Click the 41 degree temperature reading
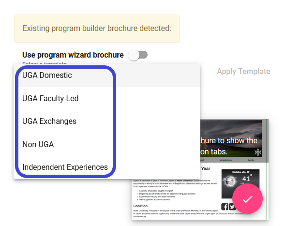 [x=246, y=179]
